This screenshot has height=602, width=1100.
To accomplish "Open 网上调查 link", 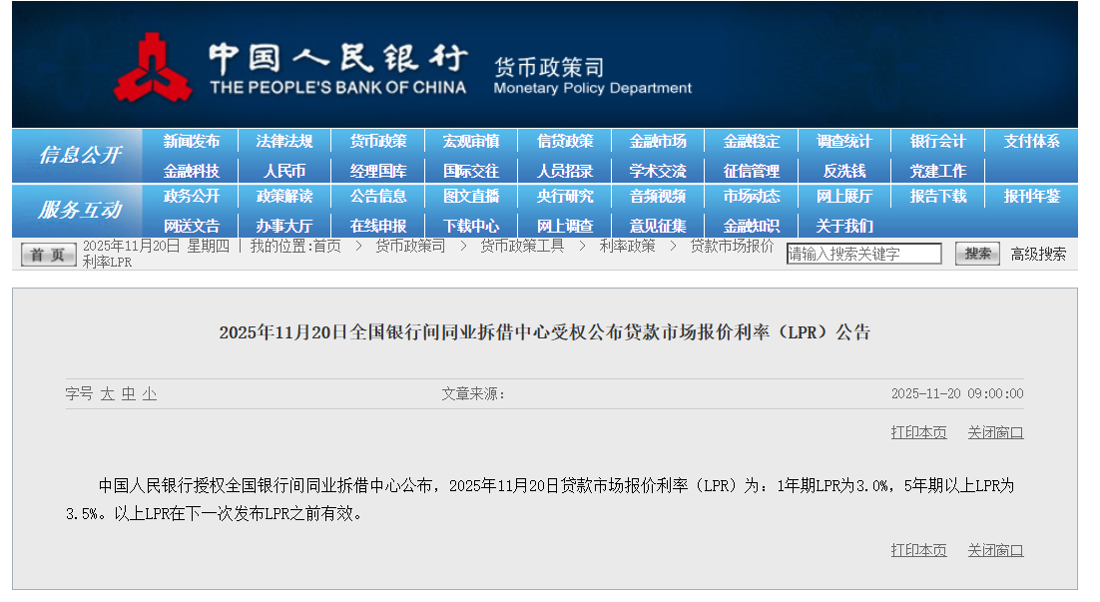I will tap(565, 226).
